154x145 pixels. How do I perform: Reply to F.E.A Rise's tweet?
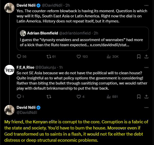tap(19, 96)
